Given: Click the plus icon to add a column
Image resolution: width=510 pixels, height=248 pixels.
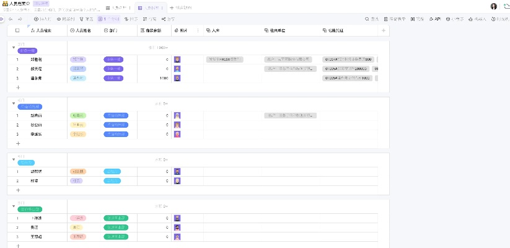Looking at the screenshot, I should (x=383, y=30).
